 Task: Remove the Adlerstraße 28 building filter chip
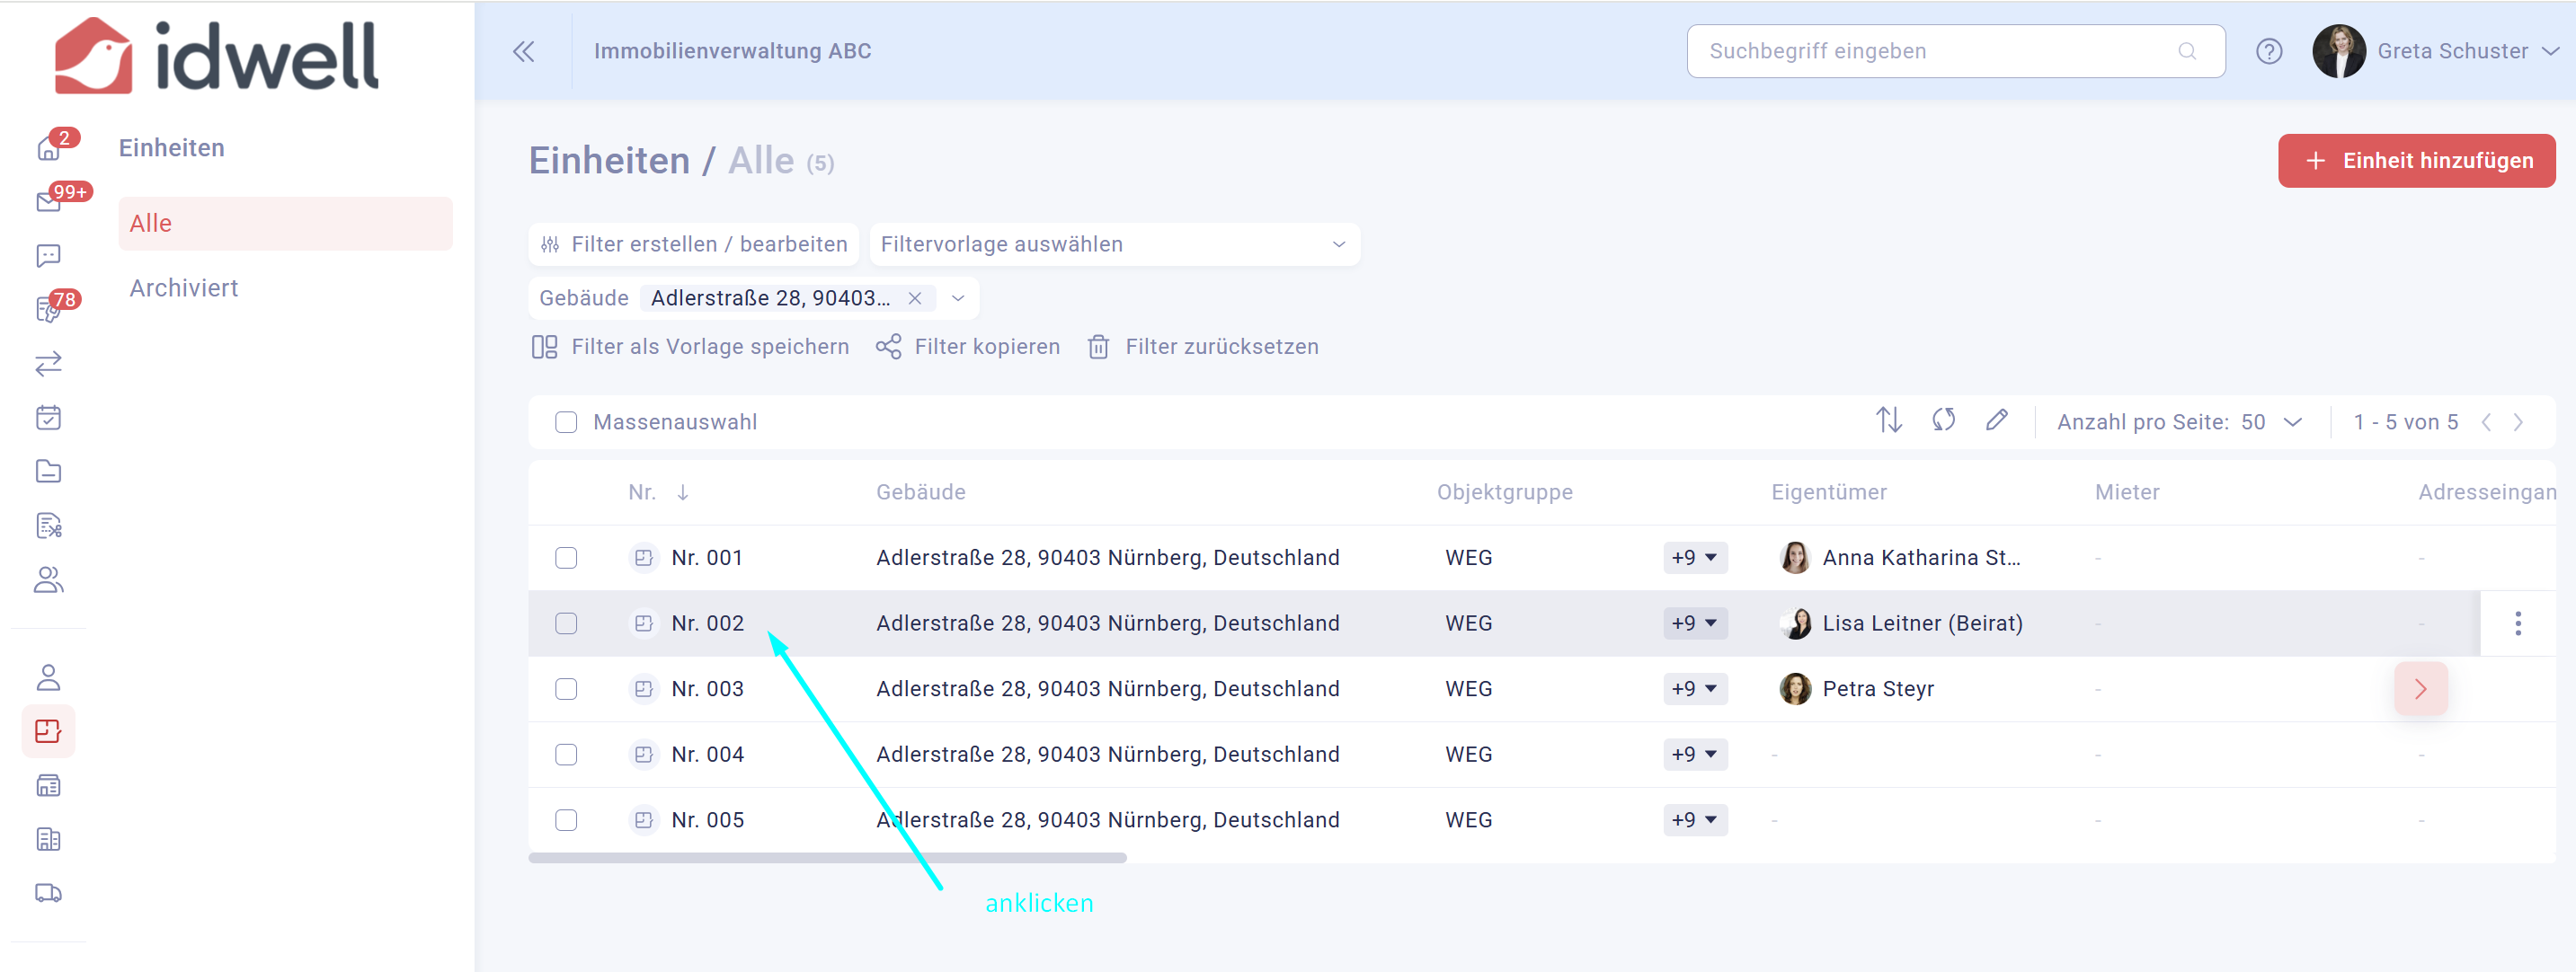pos(914,297)
